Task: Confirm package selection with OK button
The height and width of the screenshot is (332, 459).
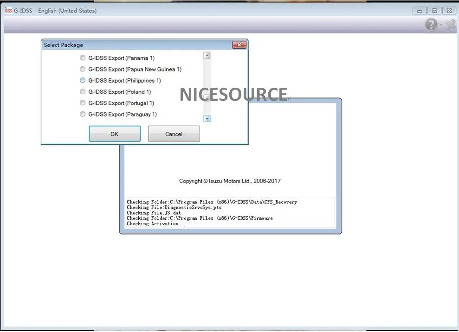Action: click(x=115, y=134)
